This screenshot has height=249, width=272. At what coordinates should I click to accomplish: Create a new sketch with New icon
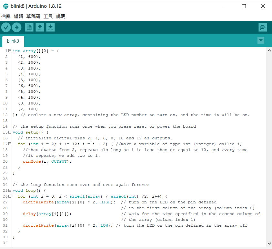click(29, 27)
